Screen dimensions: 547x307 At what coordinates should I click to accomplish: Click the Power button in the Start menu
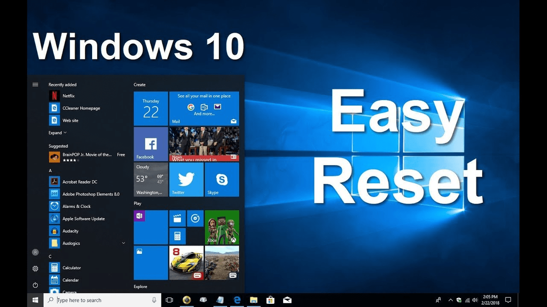(x=35, y=285)
